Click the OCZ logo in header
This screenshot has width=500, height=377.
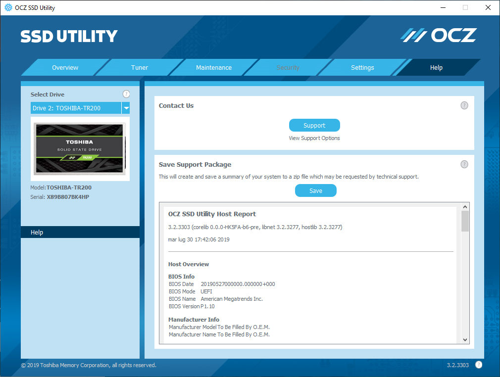(438, 35)
